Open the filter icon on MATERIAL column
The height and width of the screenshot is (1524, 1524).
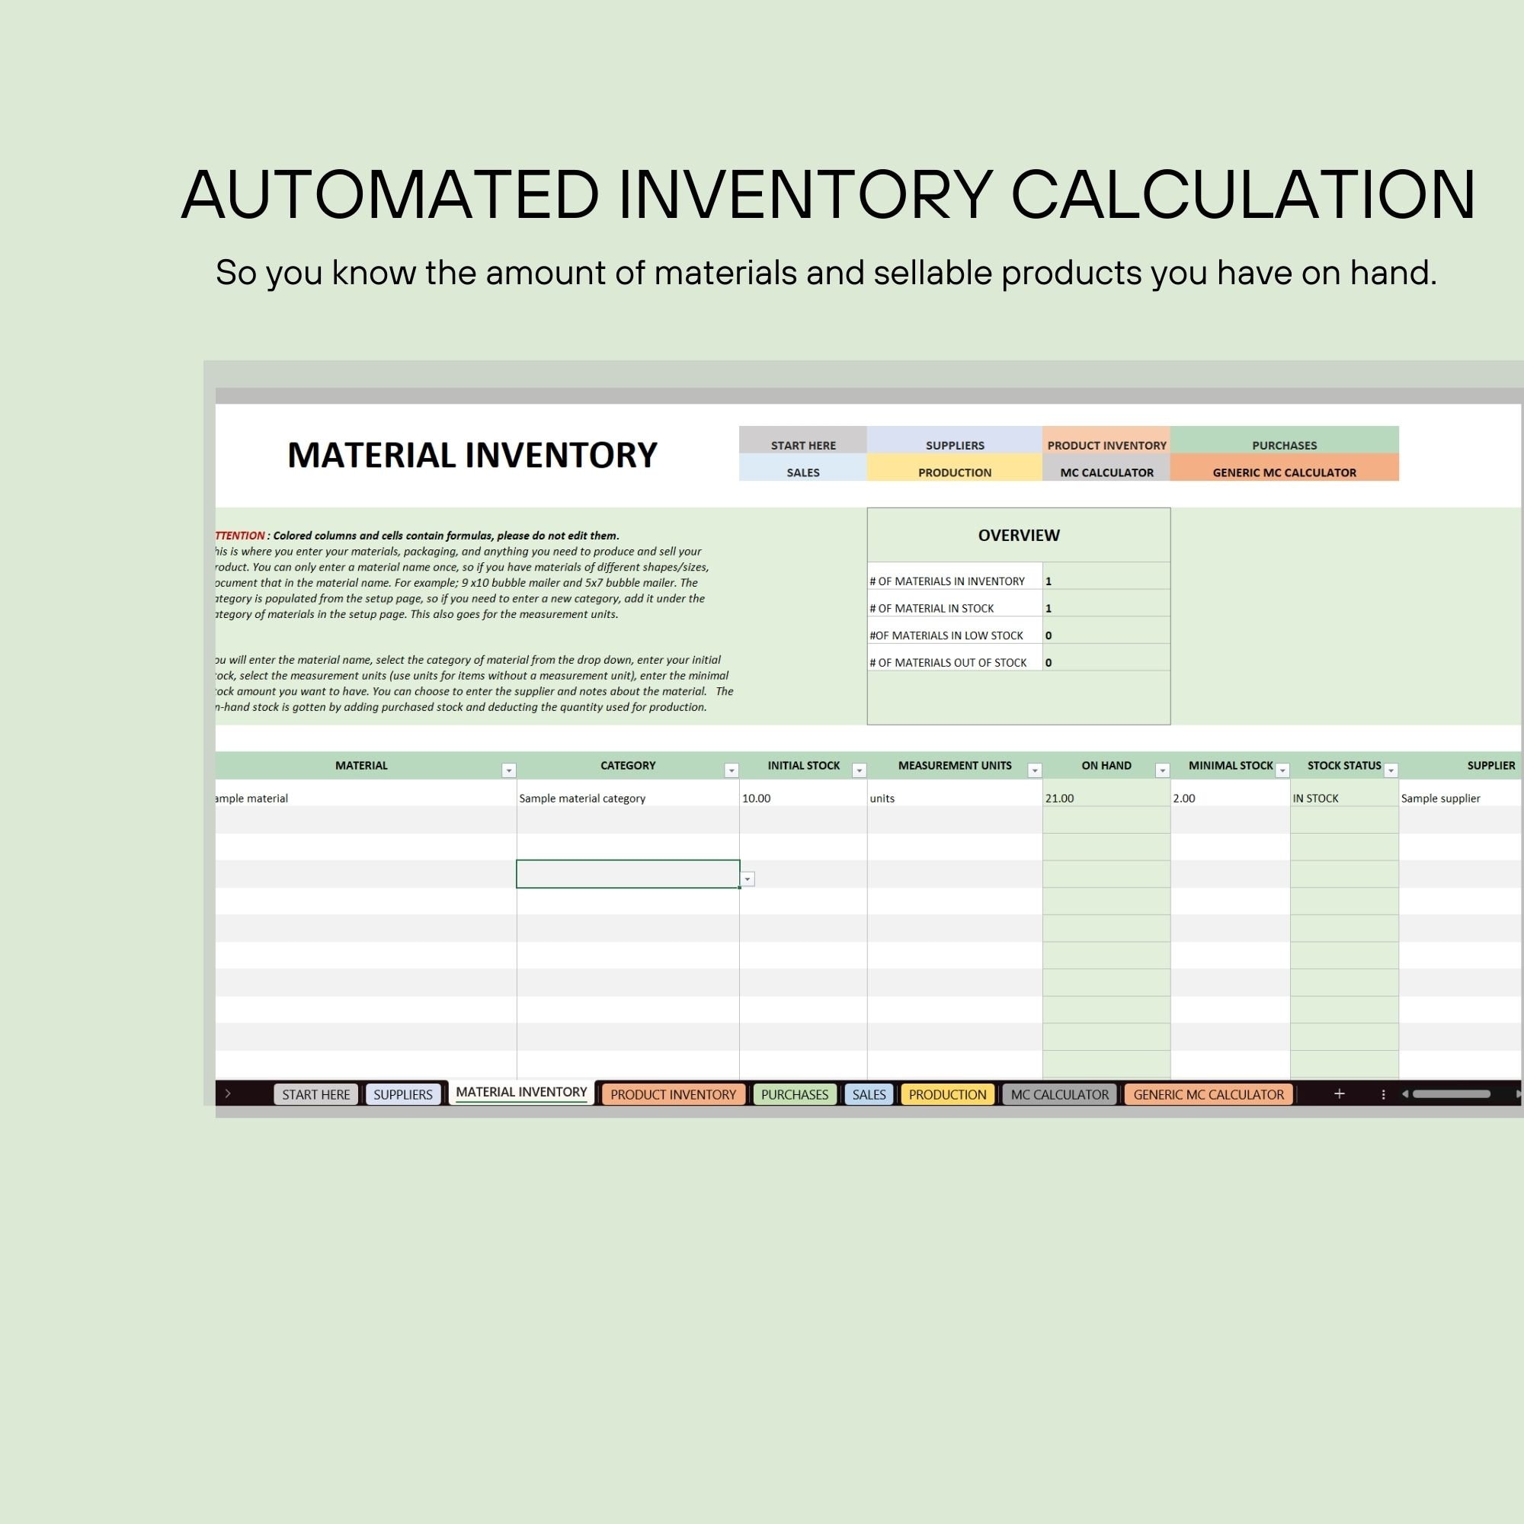pyautogui.click(x=509, y=769)
